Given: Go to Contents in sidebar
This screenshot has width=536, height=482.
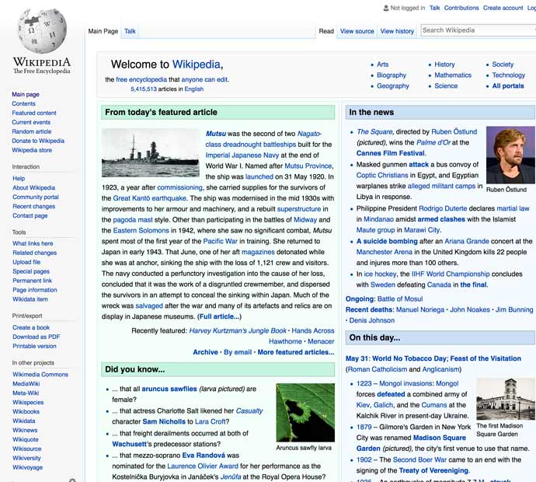Looking at the screenshot, I should [x=23, y=103].
